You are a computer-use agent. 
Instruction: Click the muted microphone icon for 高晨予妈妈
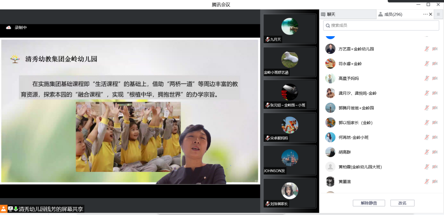[x=427, y=79]
